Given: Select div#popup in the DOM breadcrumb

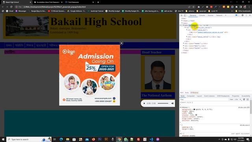Looking at the screenshot, I should click(194, 93).
